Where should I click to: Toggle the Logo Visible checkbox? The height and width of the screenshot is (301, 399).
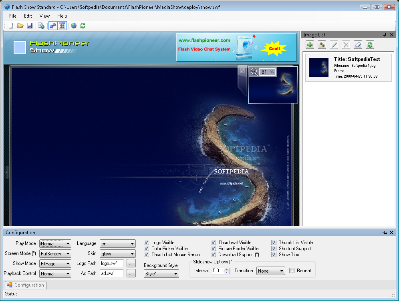tap(146, 242)
